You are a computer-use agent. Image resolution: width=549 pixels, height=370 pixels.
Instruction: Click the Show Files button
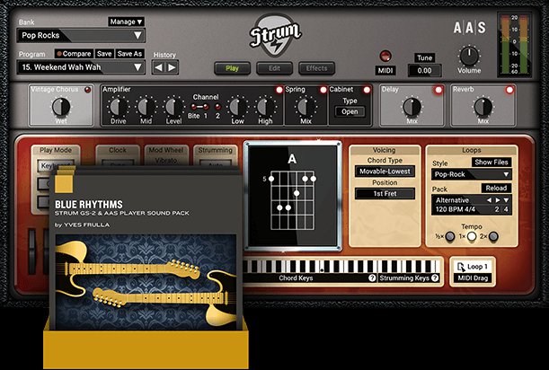point(491,162)
